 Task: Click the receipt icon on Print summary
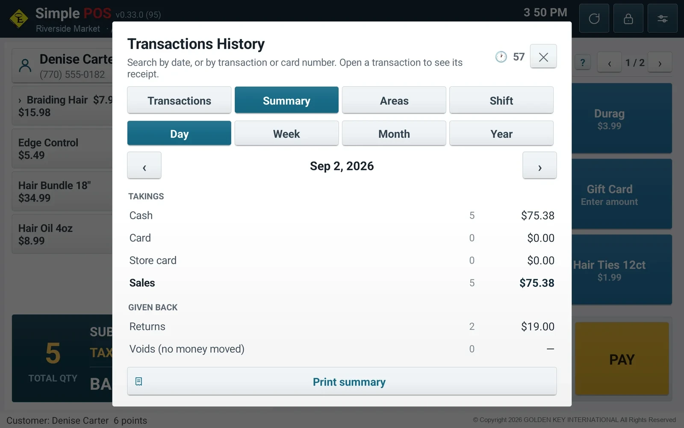139,381
